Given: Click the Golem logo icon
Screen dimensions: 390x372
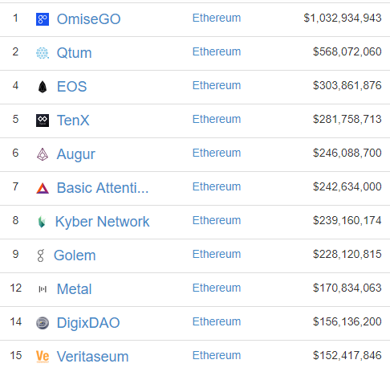Looking at the screenshot, I should [x=41, y=255].
